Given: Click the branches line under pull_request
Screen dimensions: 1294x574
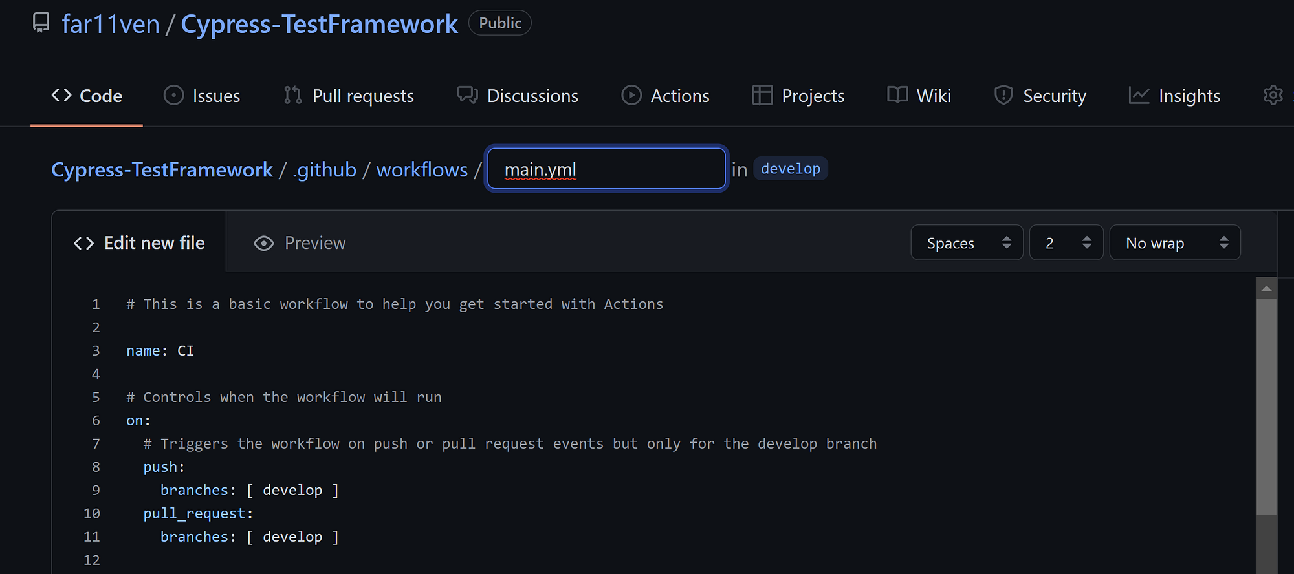Looking at the screenshot, I should click(x=250, y=537).
